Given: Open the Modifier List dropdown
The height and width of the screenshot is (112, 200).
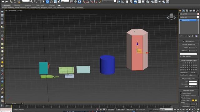Looking at the screenshot, I should point(189,17).
